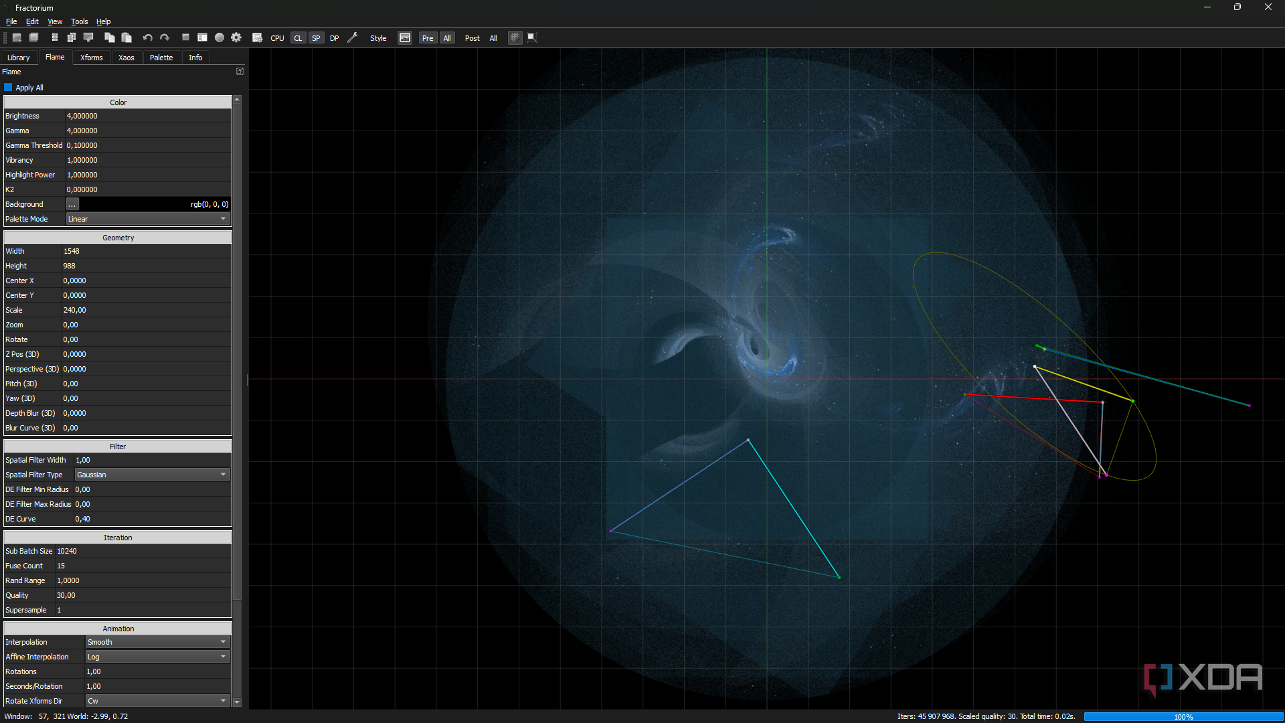
Task: Open the Interpolation Smooth dropdown
Action: (x=157, y=642)
